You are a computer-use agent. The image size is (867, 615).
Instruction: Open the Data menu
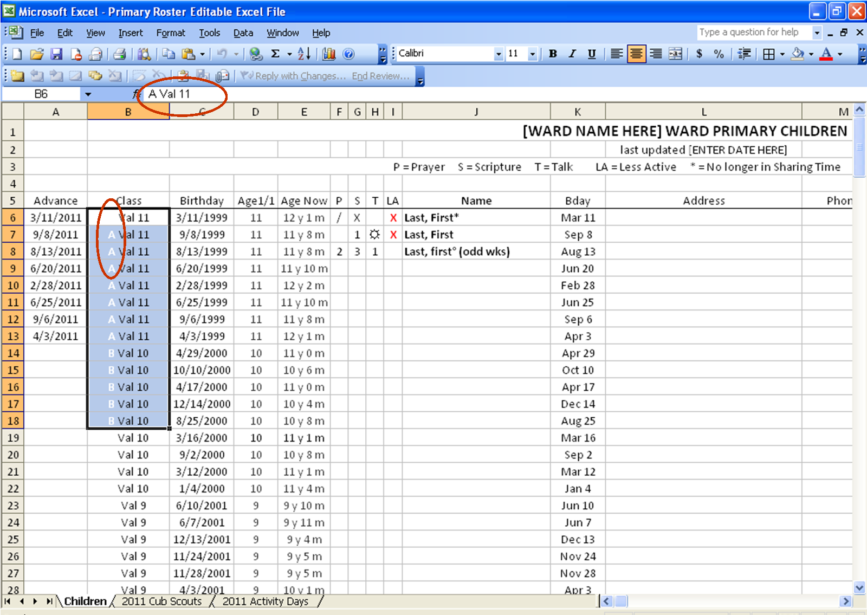coord(243,33)
